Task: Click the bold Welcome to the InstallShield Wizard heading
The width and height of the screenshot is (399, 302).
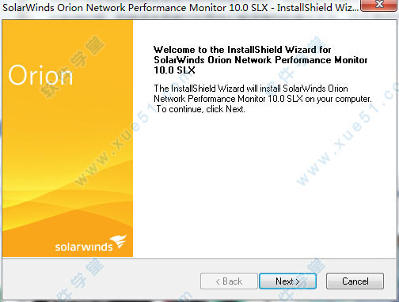Action: coord(260,60)
